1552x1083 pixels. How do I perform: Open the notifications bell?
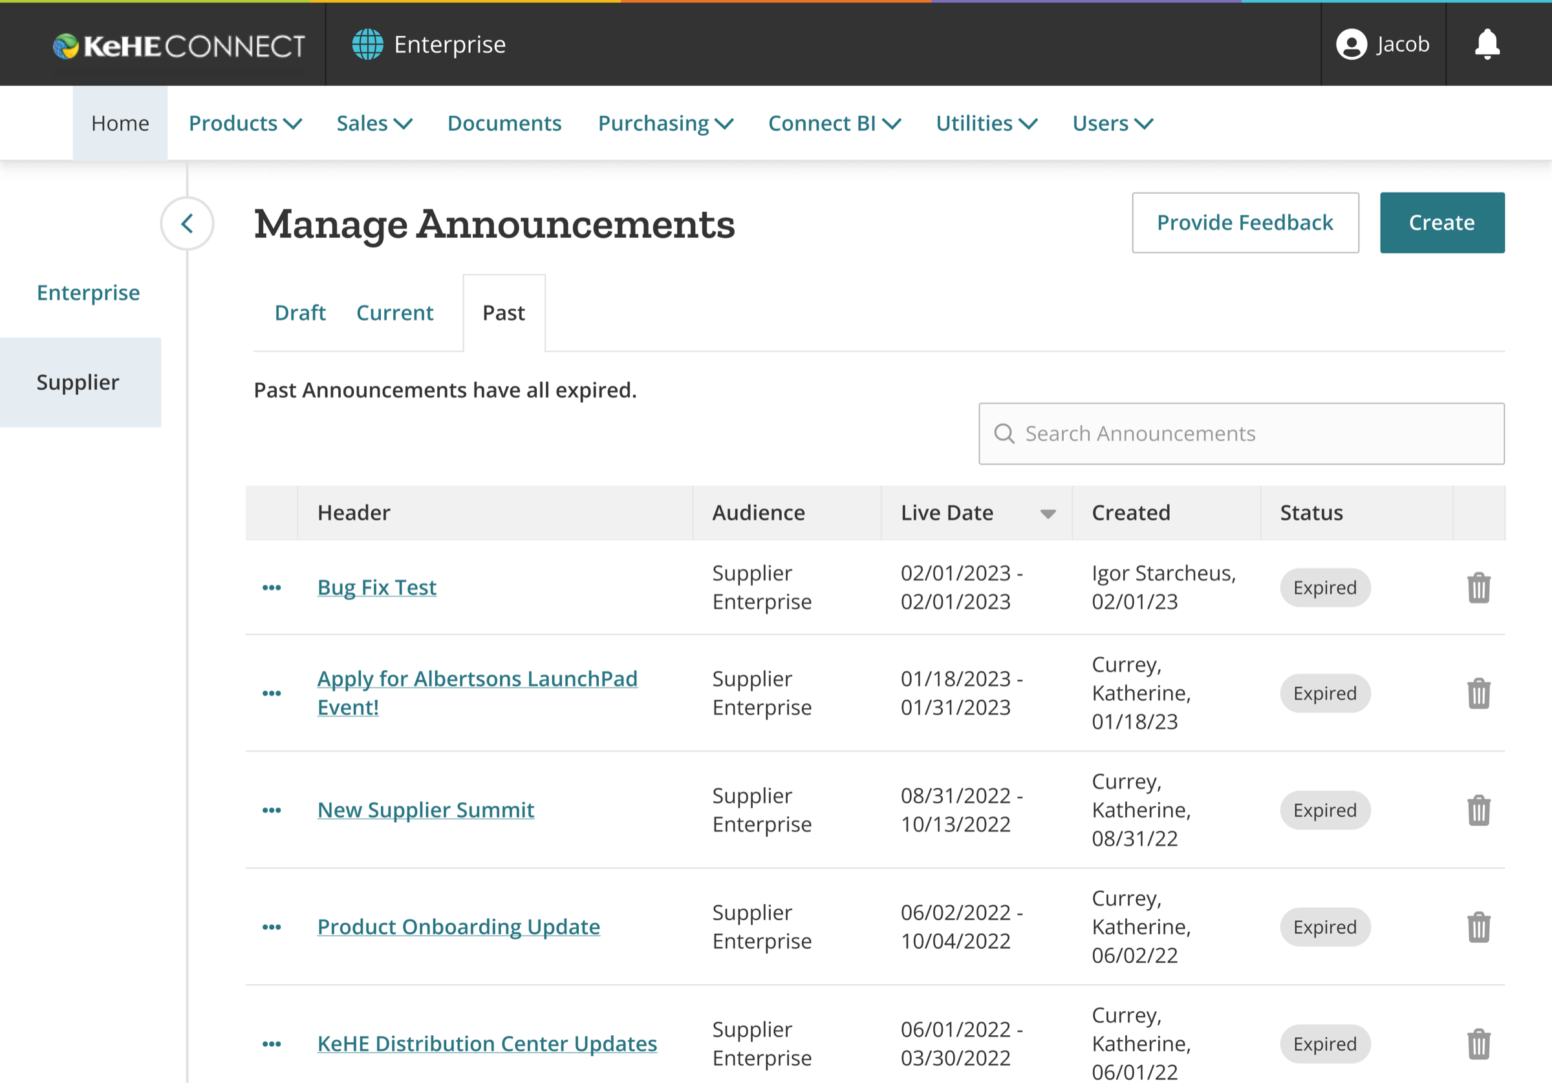coord(1487,45)
